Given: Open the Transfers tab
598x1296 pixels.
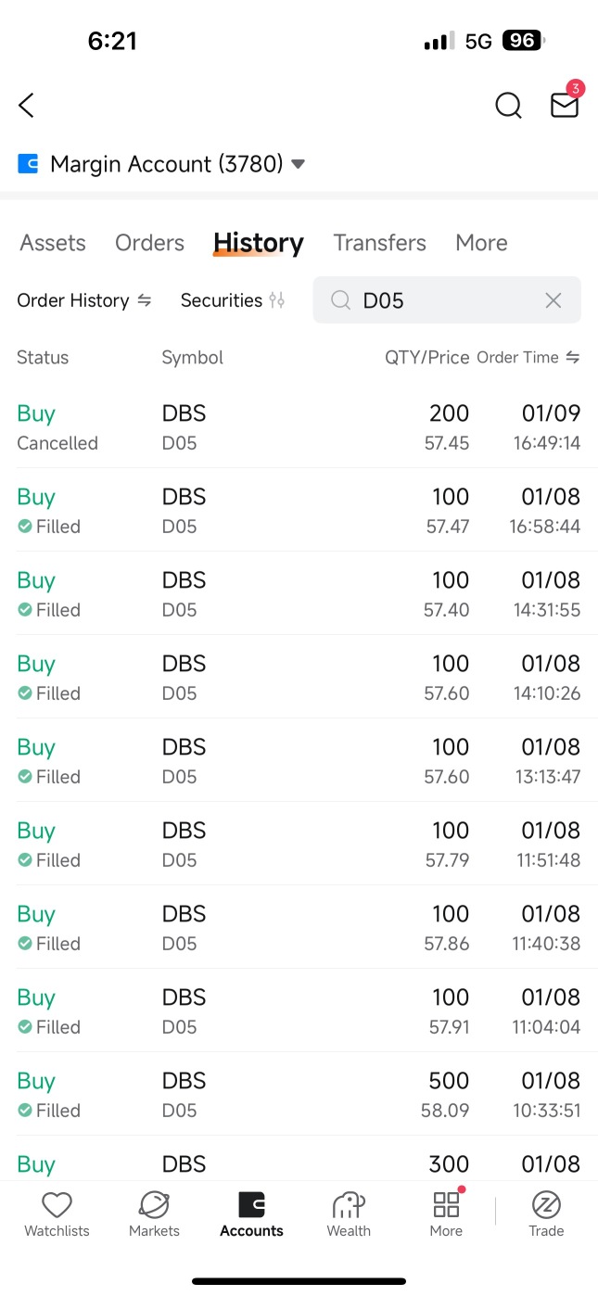Looking at the screenshot, I should tap(380, 243).
